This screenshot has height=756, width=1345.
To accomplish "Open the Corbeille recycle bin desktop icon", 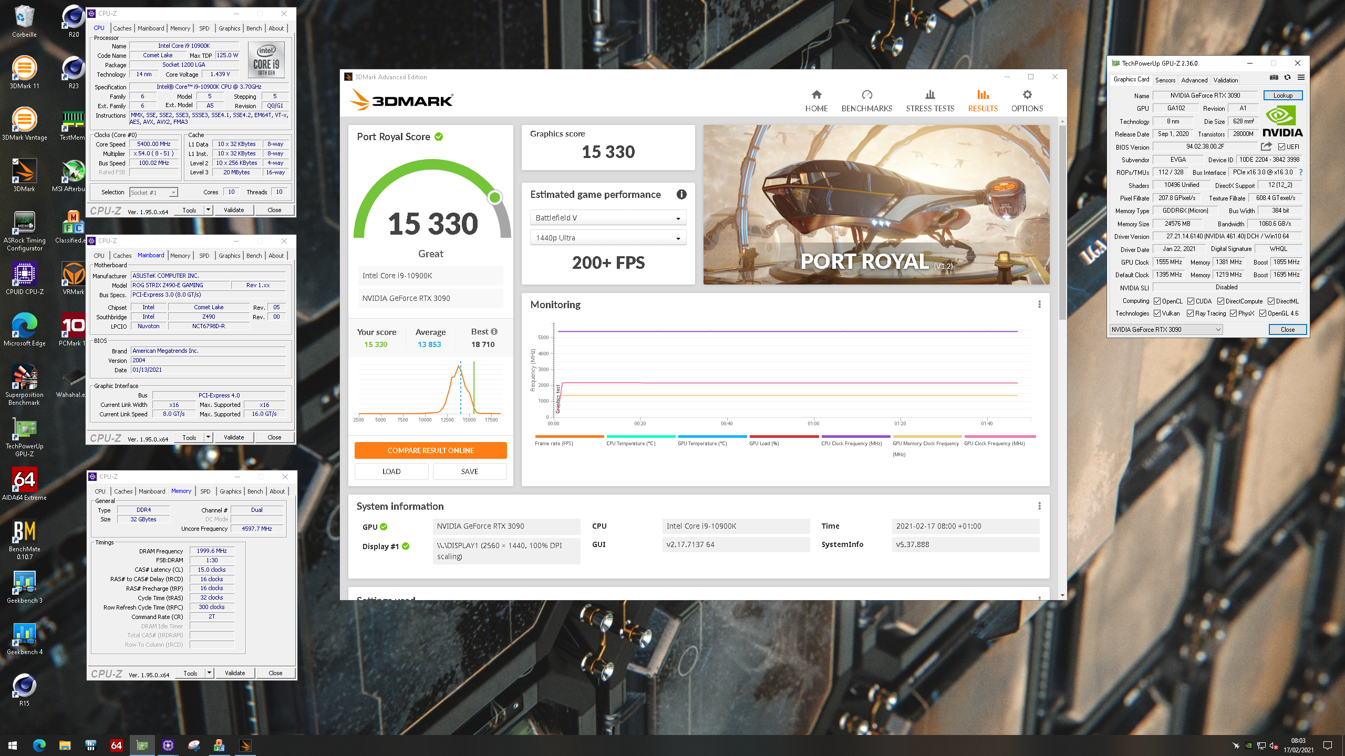I will (x=24, y=22).
